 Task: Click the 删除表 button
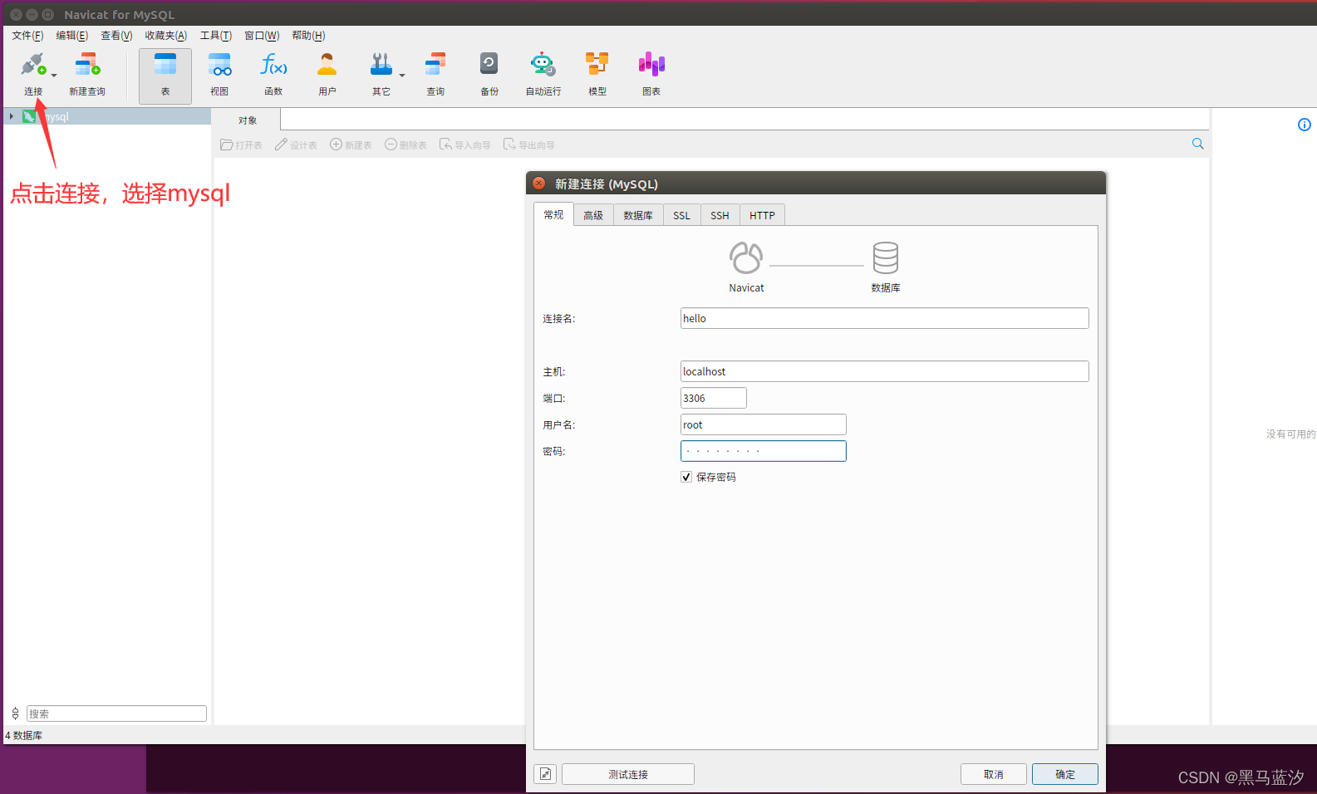(x=405, y=145)
